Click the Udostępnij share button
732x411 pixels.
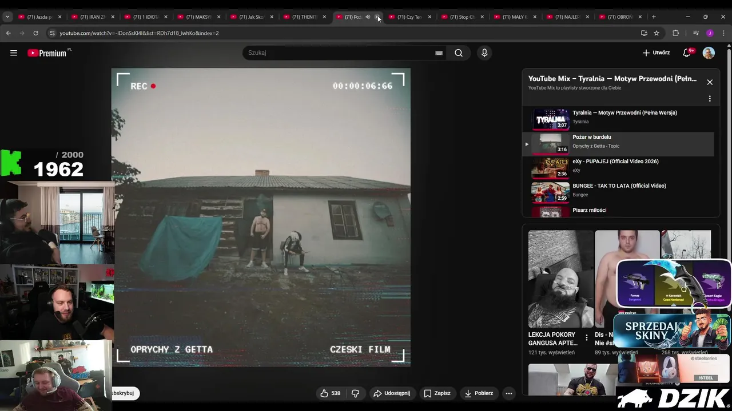click(x=392, y=393)
